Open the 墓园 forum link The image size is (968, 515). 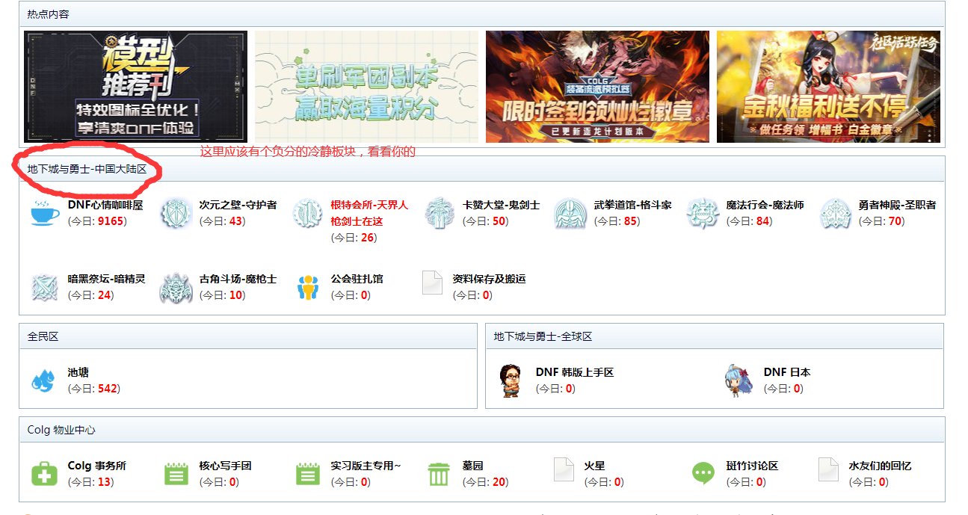pos(472,466)
